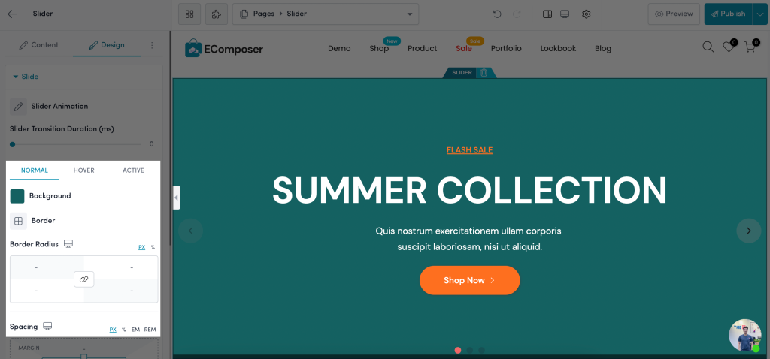Select the REM unit for Spacing
This screenshot has height=359, width=770.
[x=150, y=330]
